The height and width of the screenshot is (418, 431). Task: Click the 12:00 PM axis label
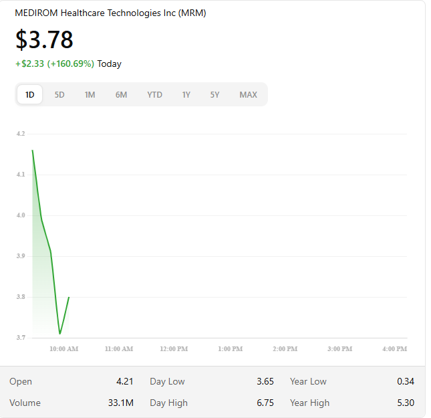174,349
